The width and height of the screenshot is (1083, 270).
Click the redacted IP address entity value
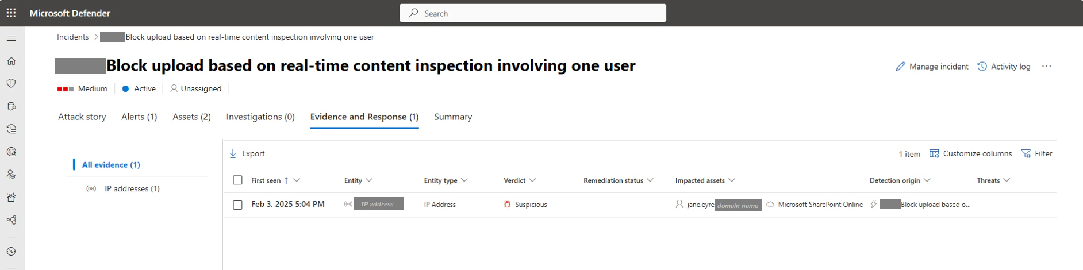click(x=379, y=204)
